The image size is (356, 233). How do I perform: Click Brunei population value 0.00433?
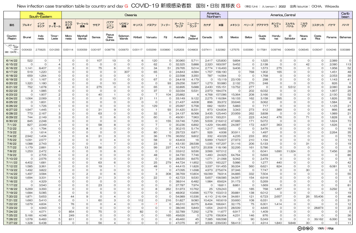pos(27,50)
